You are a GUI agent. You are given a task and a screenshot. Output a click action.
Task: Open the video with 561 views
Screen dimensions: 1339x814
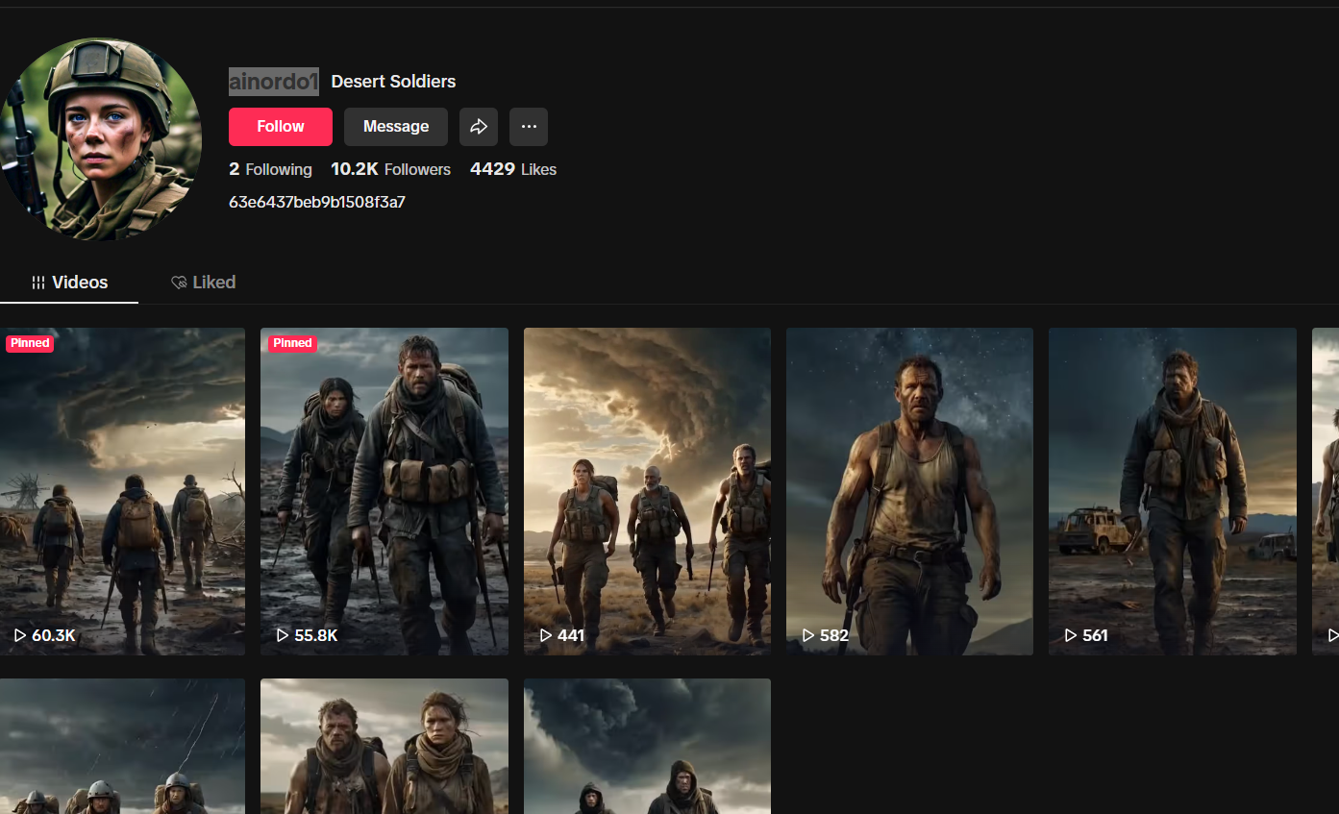[1173, 491]
